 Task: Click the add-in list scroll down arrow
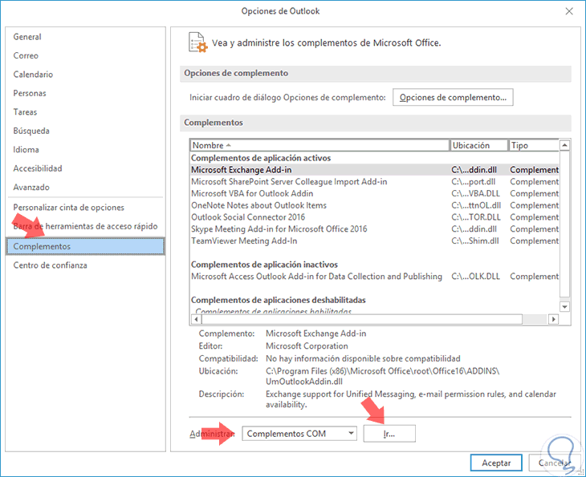(x=564, y=307)
